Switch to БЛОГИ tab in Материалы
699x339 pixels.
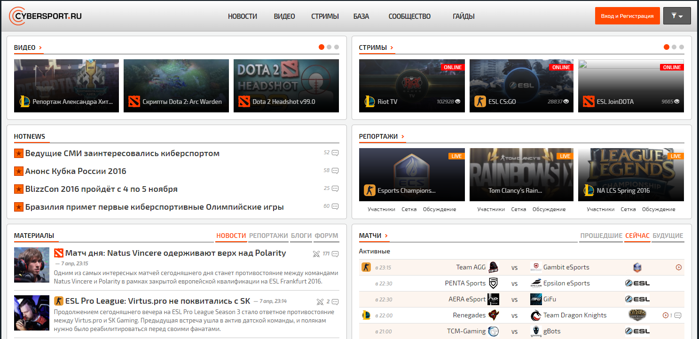click(x=301, y=236)
